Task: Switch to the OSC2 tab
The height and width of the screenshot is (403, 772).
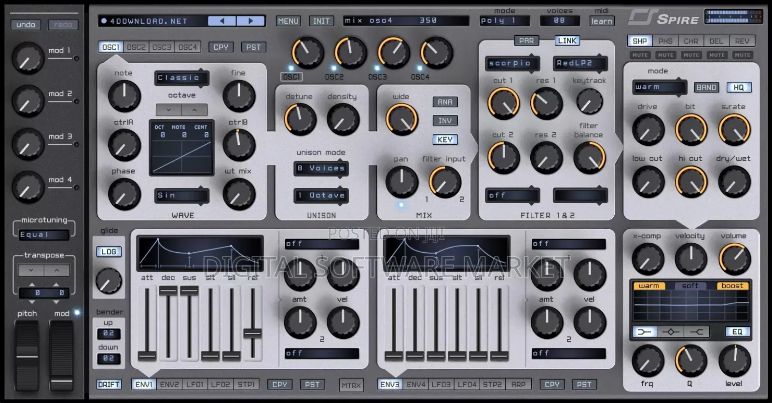Action: (136, 47)
